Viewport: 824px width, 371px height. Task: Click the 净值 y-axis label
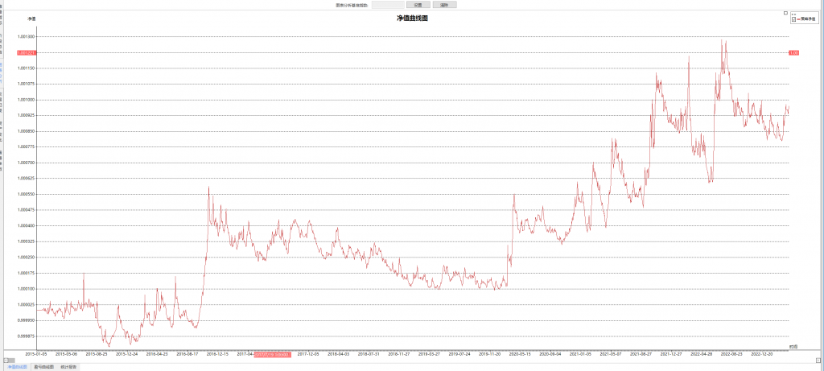[31, 19]
